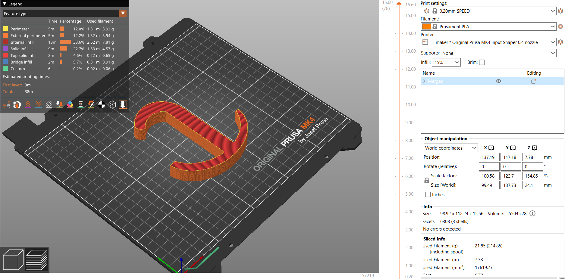Viewport: 565px width, 279px height.
Task: Switch to 3D editor view (cube icon)
Action: coord(13,260)
